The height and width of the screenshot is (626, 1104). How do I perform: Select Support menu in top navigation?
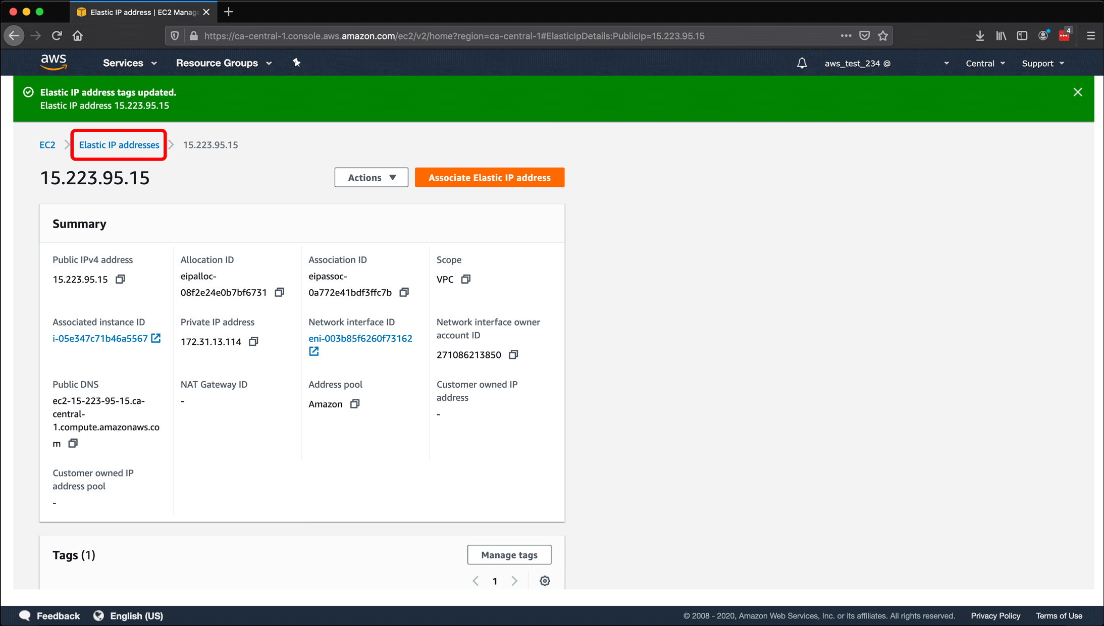tap(1042, 63)
